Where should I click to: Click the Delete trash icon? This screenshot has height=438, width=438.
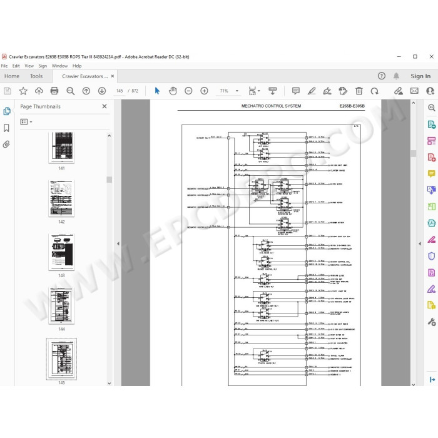pyautogui.click(x=359, y=91)
